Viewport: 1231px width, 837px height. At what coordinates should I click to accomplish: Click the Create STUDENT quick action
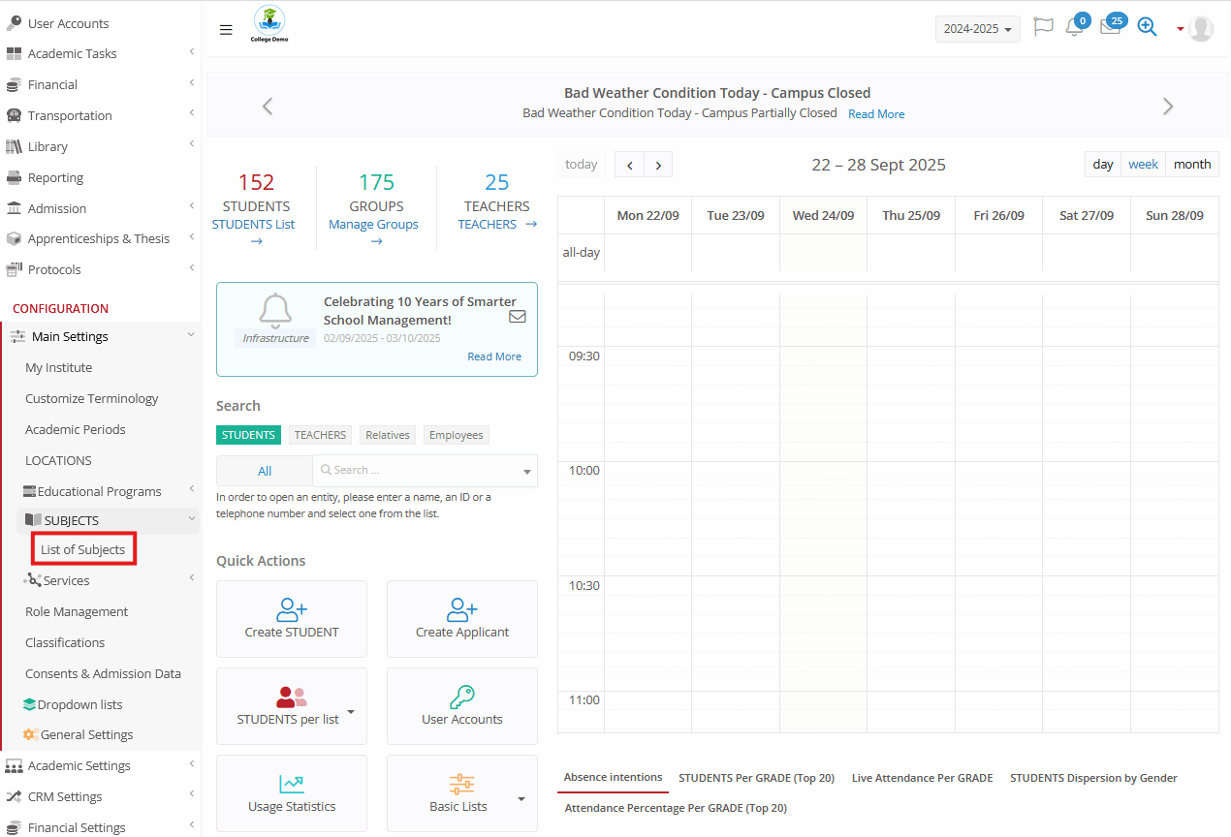[x=292, y=619]
